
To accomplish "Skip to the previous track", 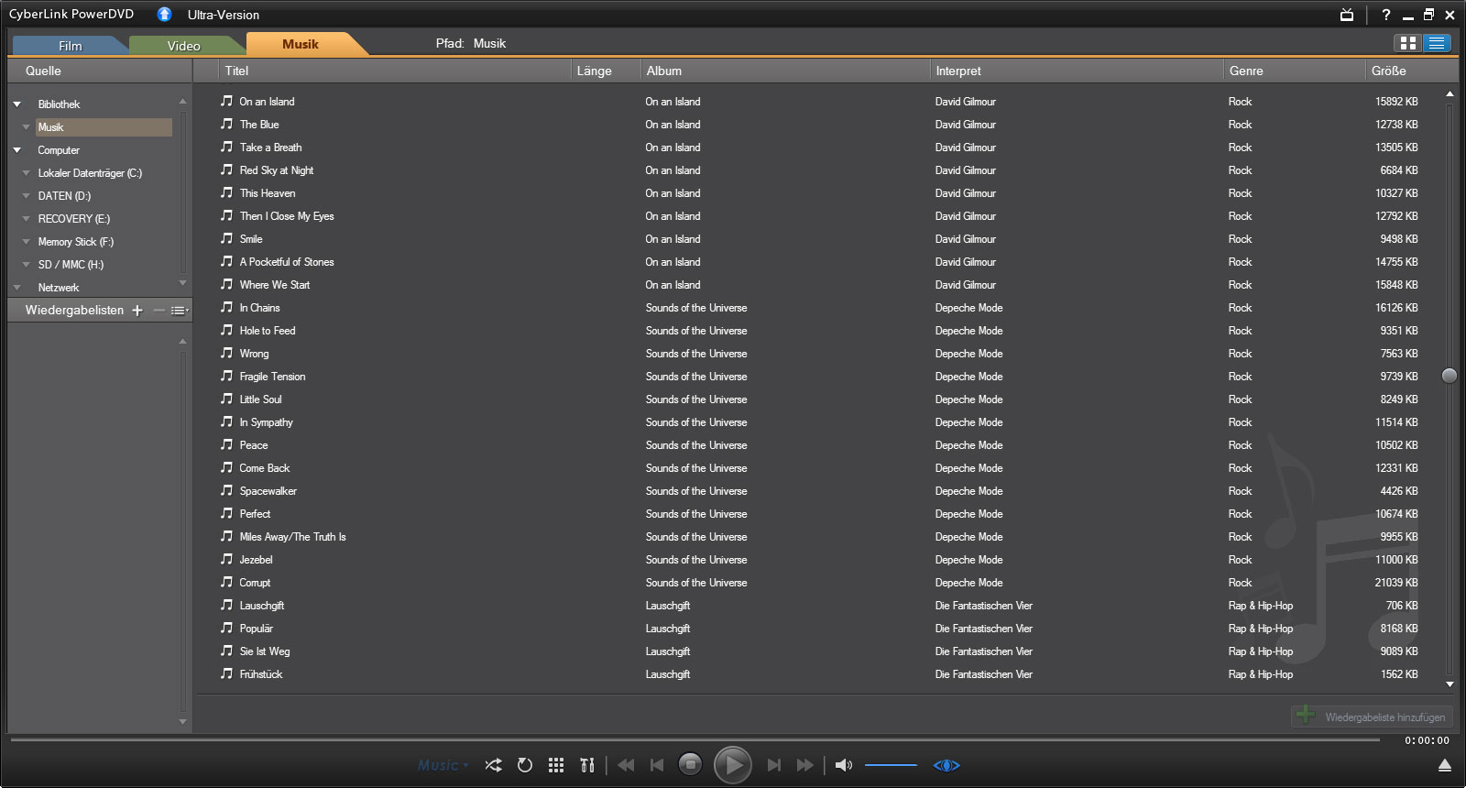I will click(657, 765).
